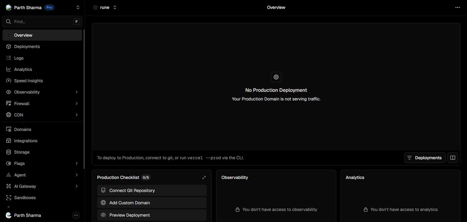The height and width of the screenshot is (222, 467).
Task: Click Connect Git Repository
Action: 152,190
